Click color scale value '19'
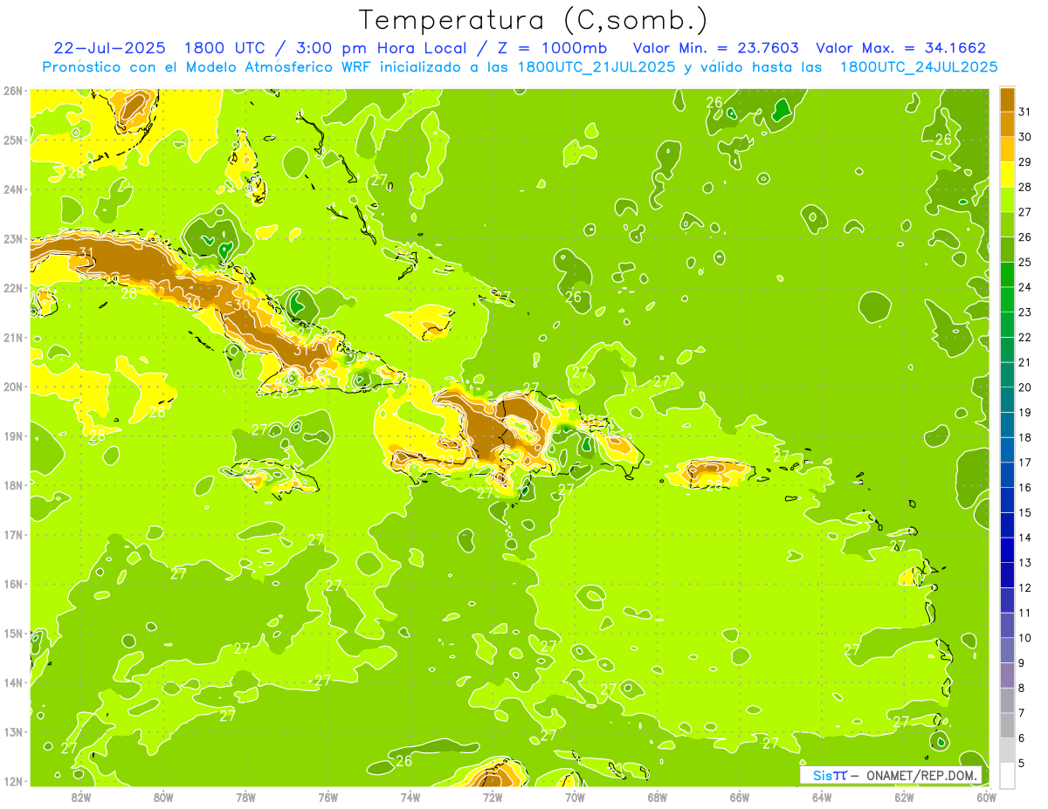Viewport: 1048px width, 809px height. tap(1025, 413)
